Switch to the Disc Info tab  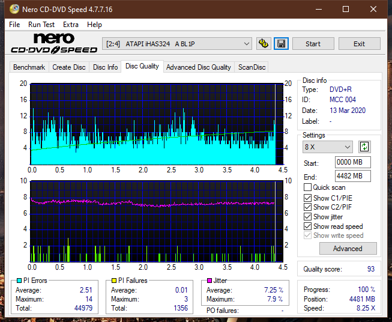point(105,67)
